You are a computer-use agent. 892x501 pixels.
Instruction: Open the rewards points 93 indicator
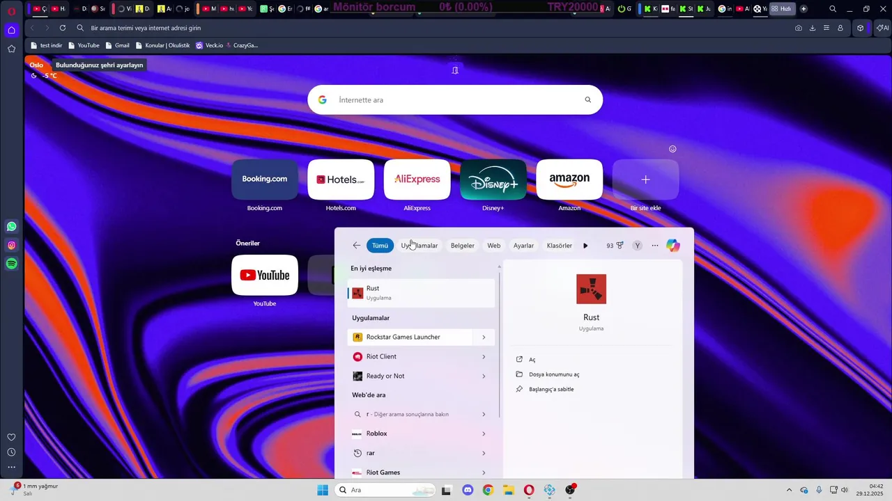tap(615, 246)
